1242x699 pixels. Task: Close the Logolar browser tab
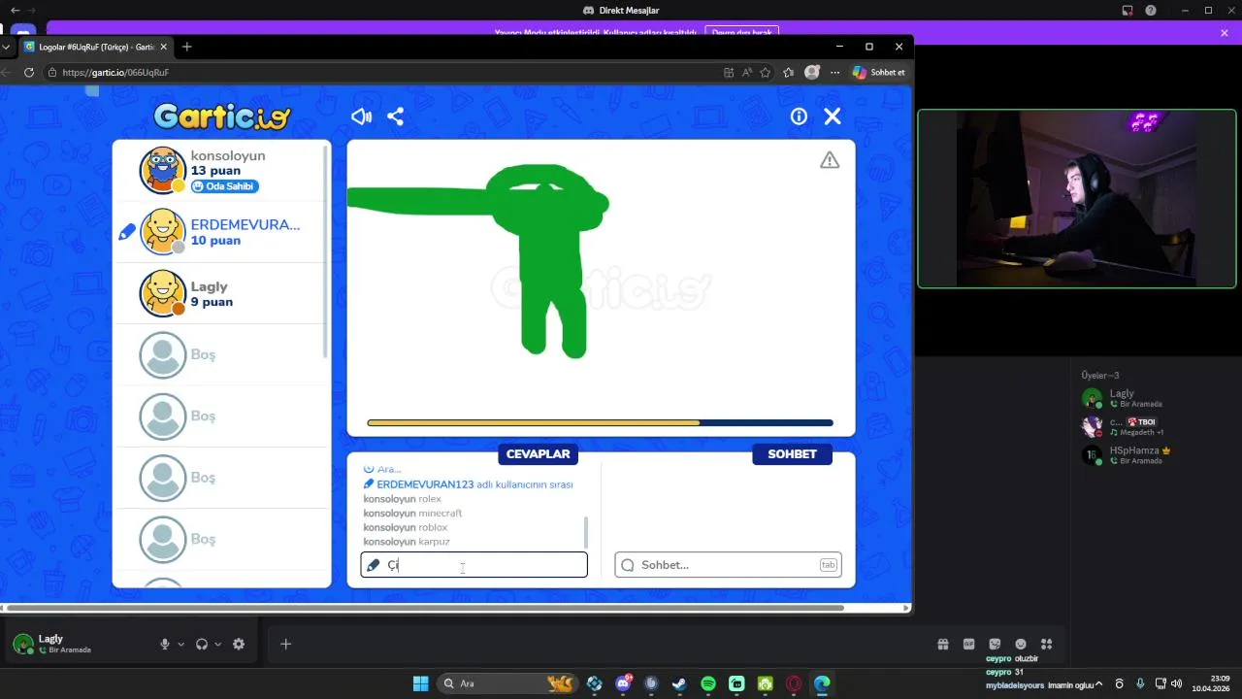click(x=163, y=47)
